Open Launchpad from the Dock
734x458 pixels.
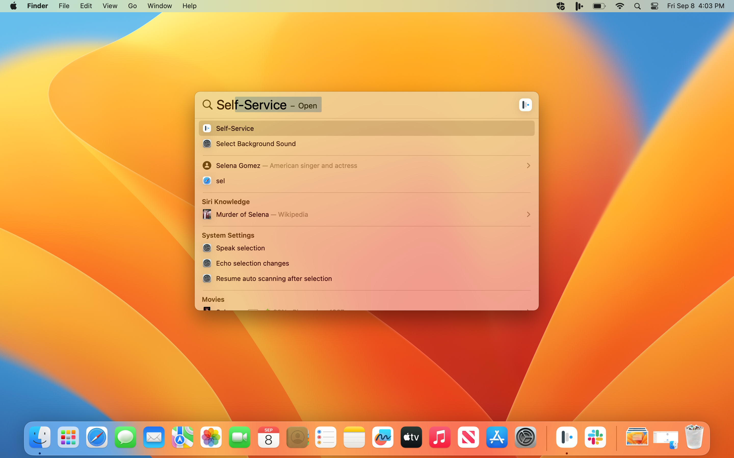[x=68, y=437]
